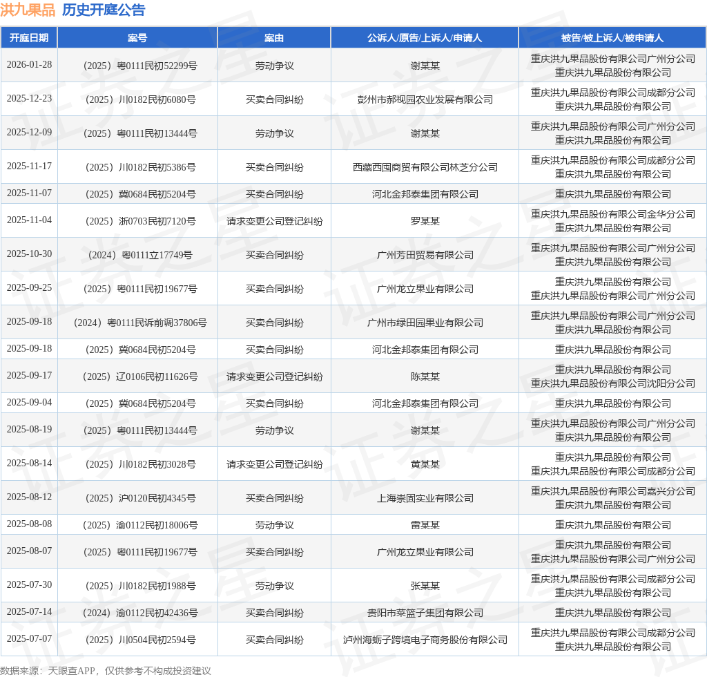Click 广州龙立果业有限公司 in the 2025-09-25 row
Viewport: 707px width, 677px height.
pos(425,289)
